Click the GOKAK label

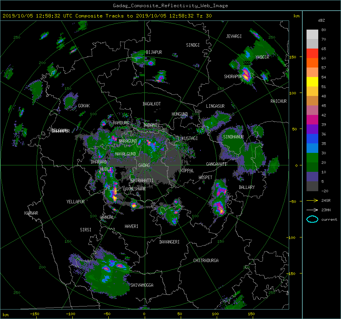84,105
